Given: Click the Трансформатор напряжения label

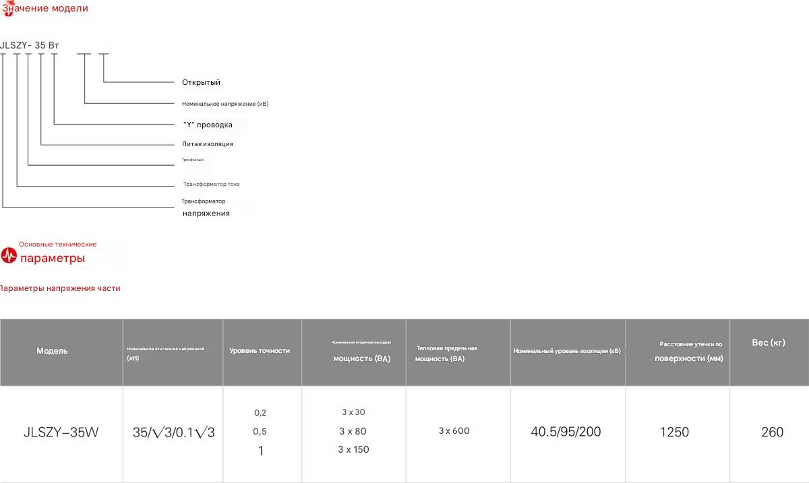Looking at the screenshot, I should click(x=206, y=207).
